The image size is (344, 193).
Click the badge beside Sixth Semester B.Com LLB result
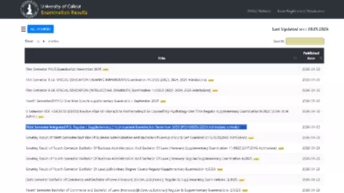coord(242,180)
